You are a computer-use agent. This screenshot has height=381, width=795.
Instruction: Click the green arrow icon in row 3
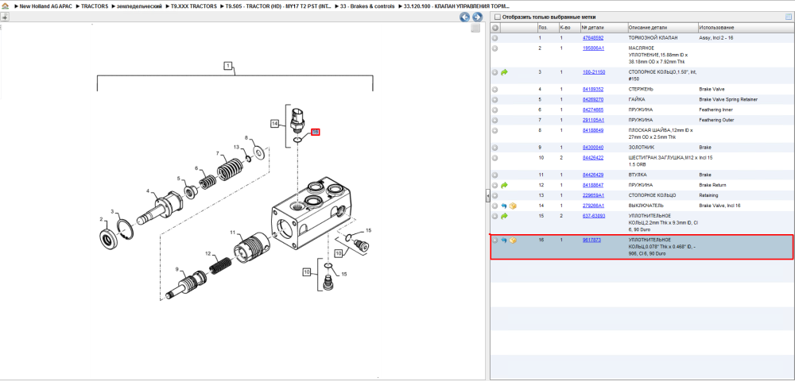tap(504, 72)
